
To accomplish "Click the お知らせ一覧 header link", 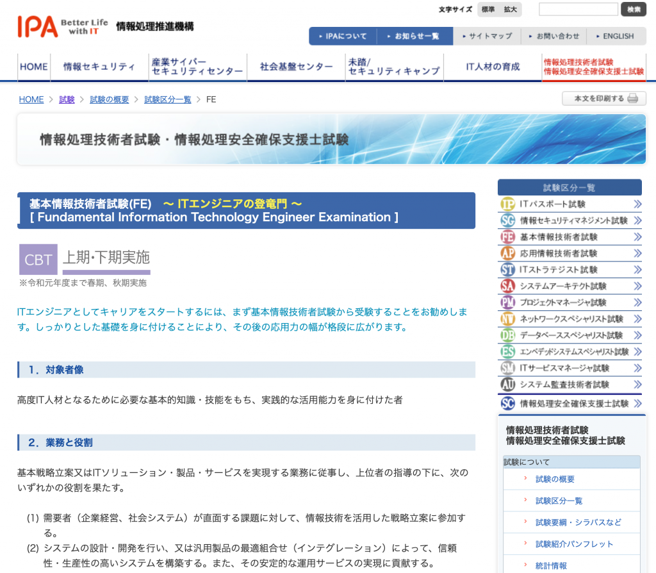I will pos(414,36).
